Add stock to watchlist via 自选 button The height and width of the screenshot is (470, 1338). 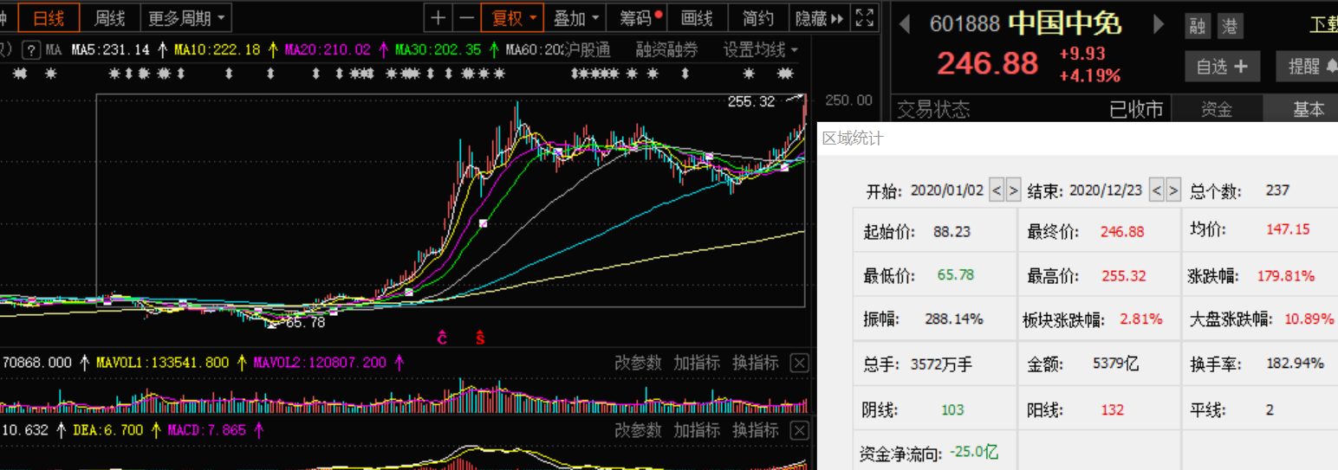click(1222, 66)
